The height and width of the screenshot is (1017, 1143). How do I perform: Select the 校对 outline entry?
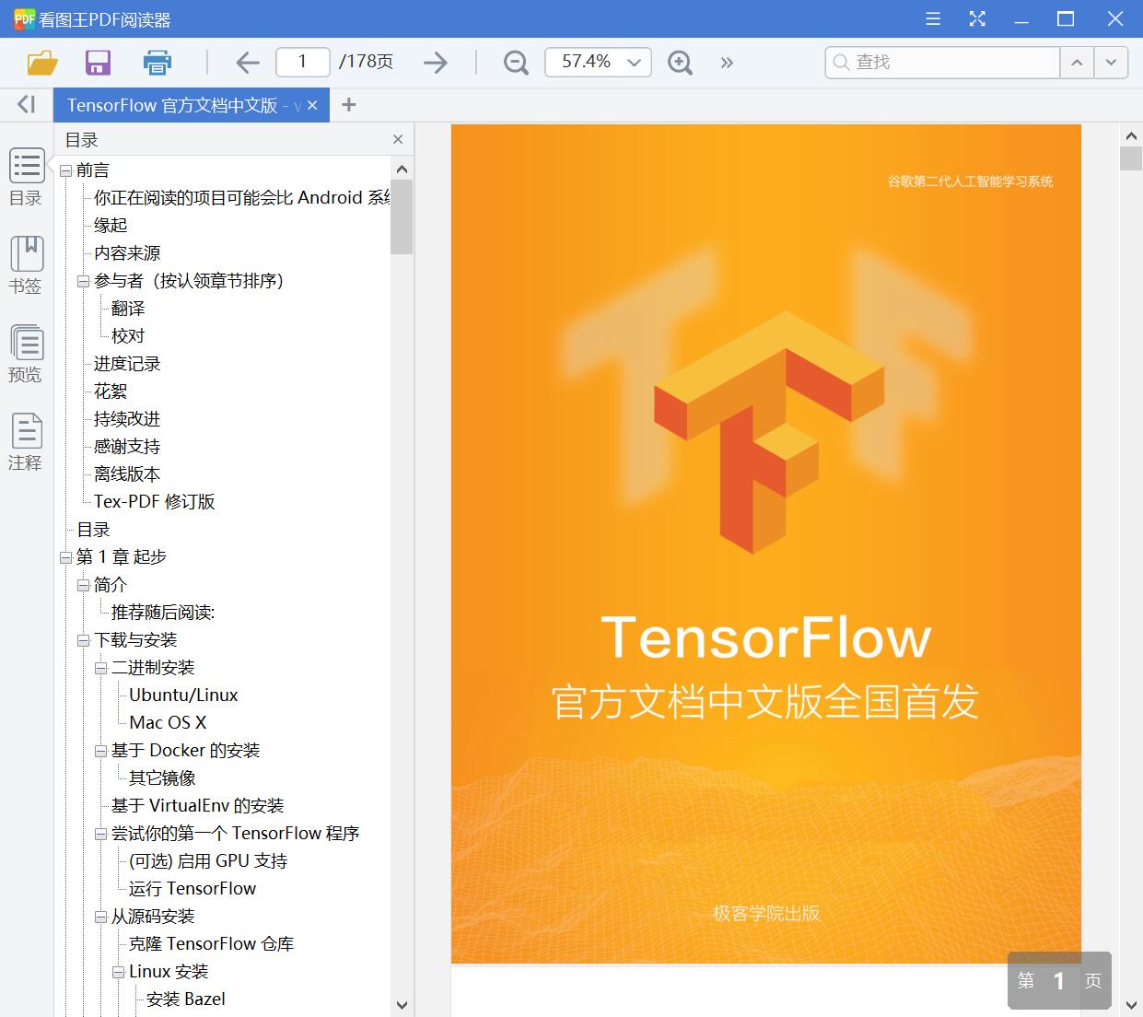point(128,335)
